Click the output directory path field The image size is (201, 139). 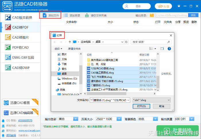pyautogui.click(x=172, y=15)
